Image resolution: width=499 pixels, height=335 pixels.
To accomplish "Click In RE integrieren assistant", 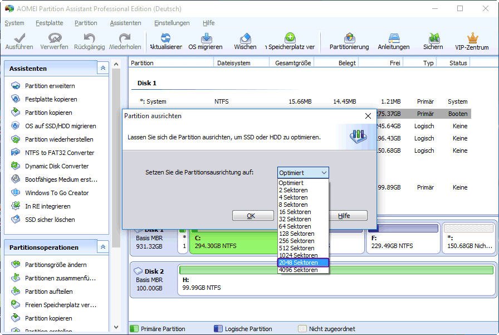I will pyautogui.click(x=48, y=206).
